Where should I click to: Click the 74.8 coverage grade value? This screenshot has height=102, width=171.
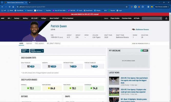pyautogui.click(x=95, y=88)
